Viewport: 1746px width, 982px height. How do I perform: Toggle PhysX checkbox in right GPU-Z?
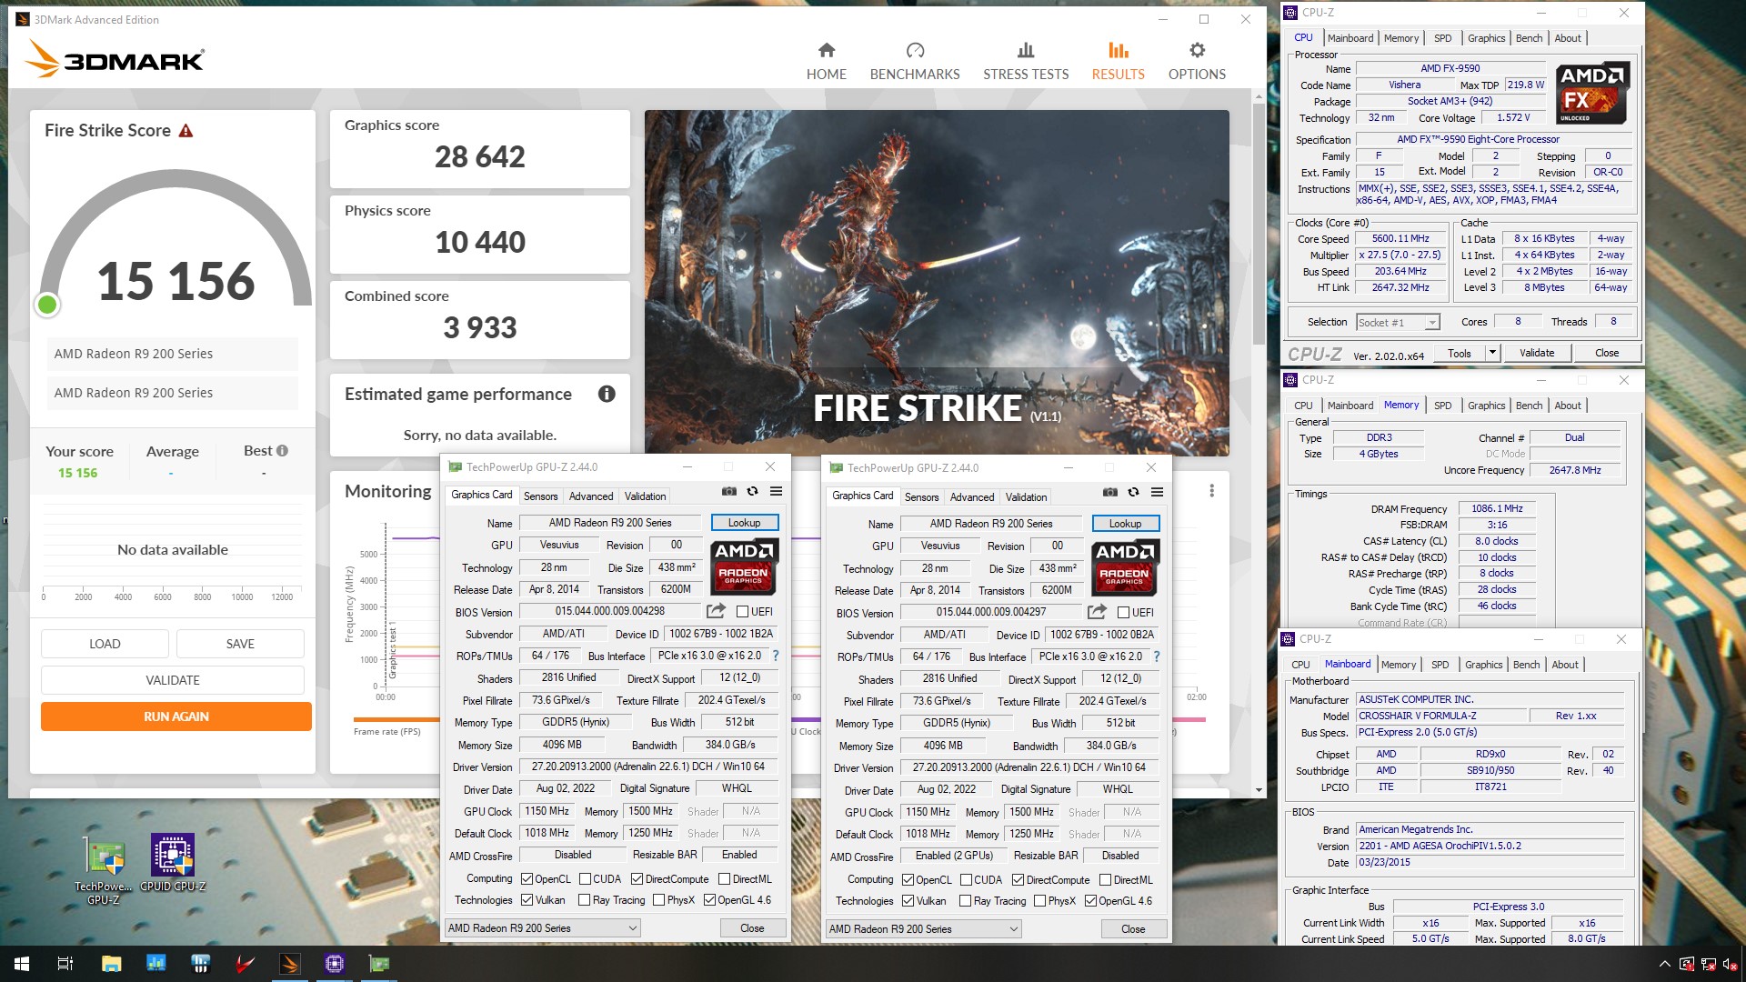(x=1039, y=901)
